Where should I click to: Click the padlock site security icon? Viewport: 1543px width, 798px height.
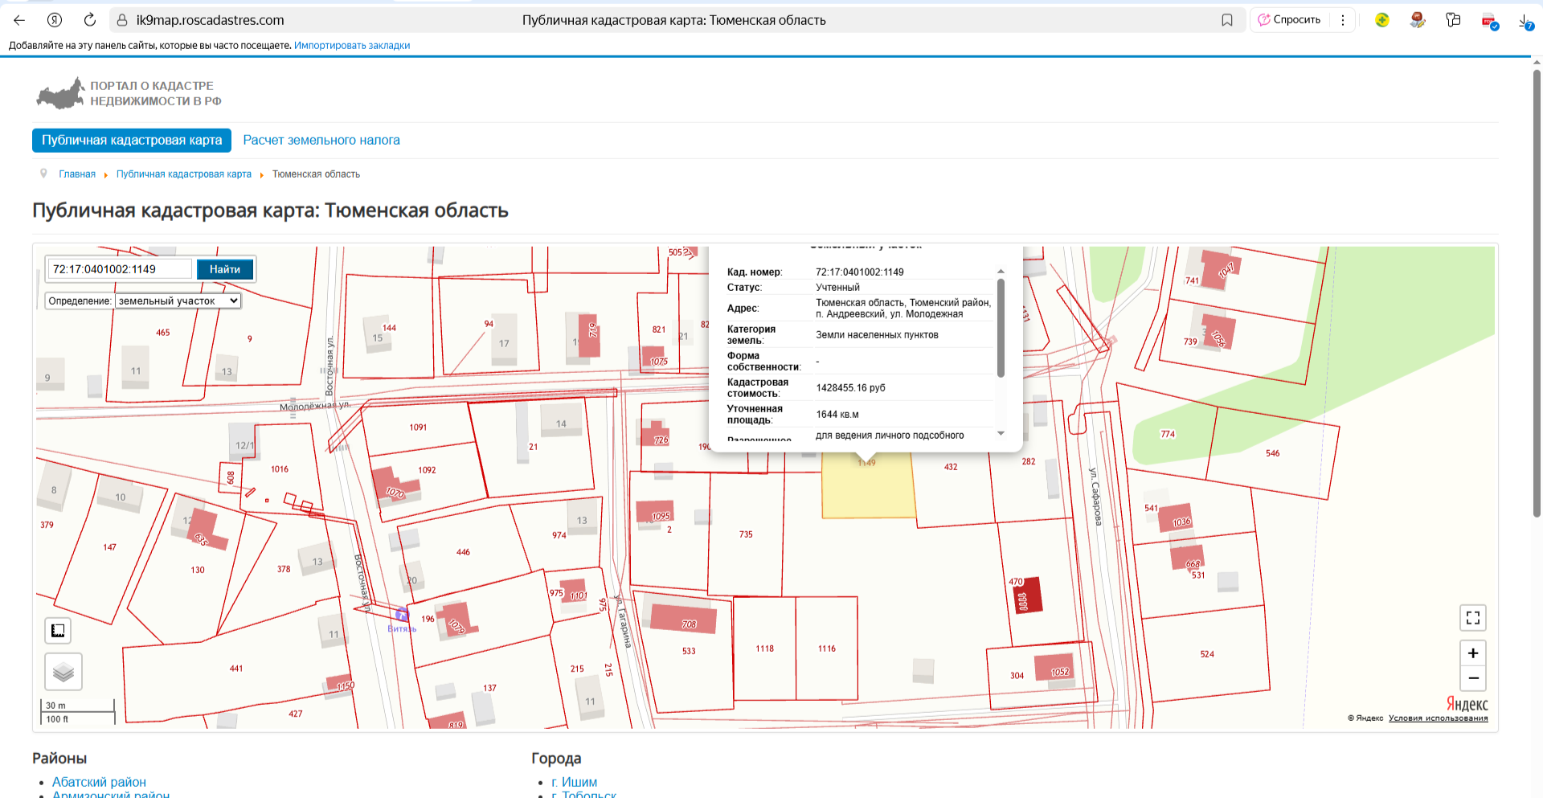click(x=122, y=20)
